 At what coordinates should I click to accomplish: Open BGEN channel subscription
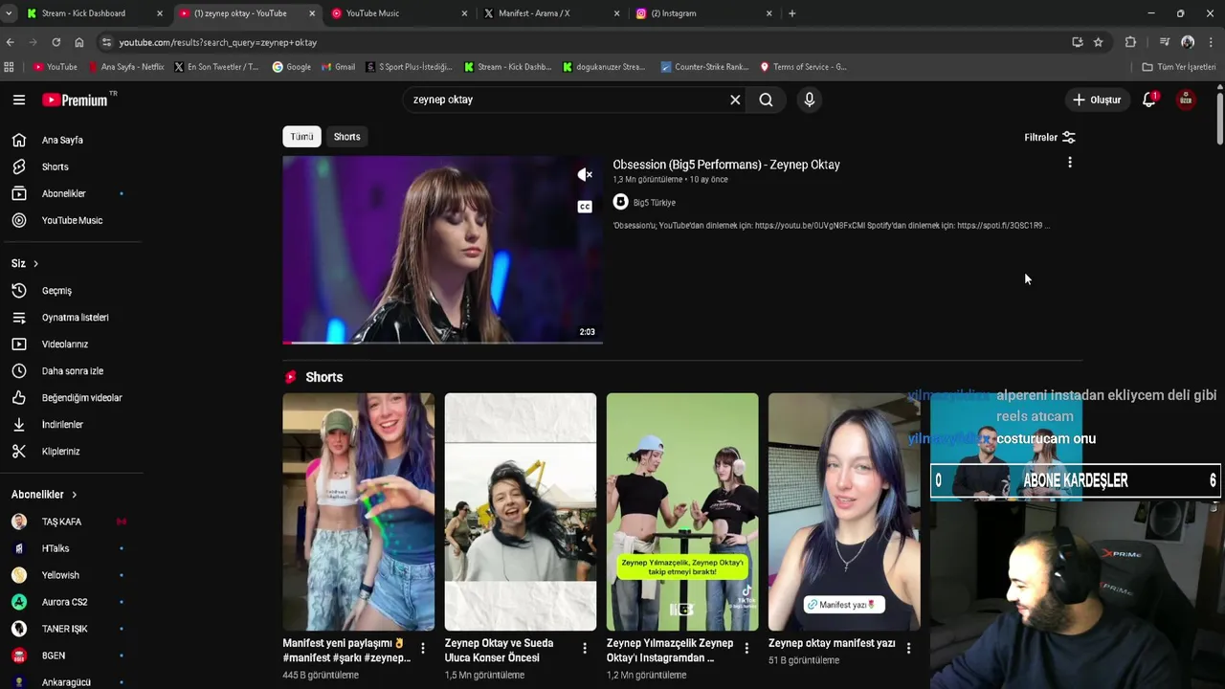click(x=54, y=656)
